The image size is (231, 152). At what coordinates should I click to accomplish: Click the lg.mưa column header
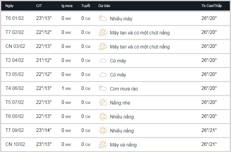point(67,6)
